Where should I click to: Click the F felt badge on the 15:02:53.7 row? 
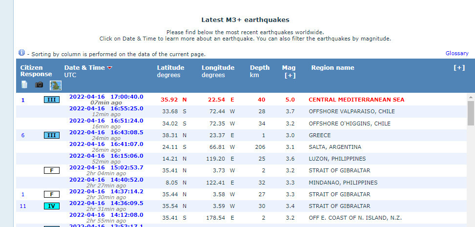pyautogui.click(x=51, y=170)
